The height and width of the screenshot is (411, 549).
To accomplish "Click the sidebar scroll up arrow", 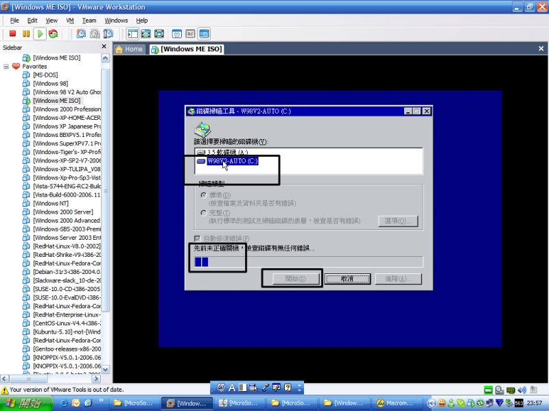I will (106, 58).
